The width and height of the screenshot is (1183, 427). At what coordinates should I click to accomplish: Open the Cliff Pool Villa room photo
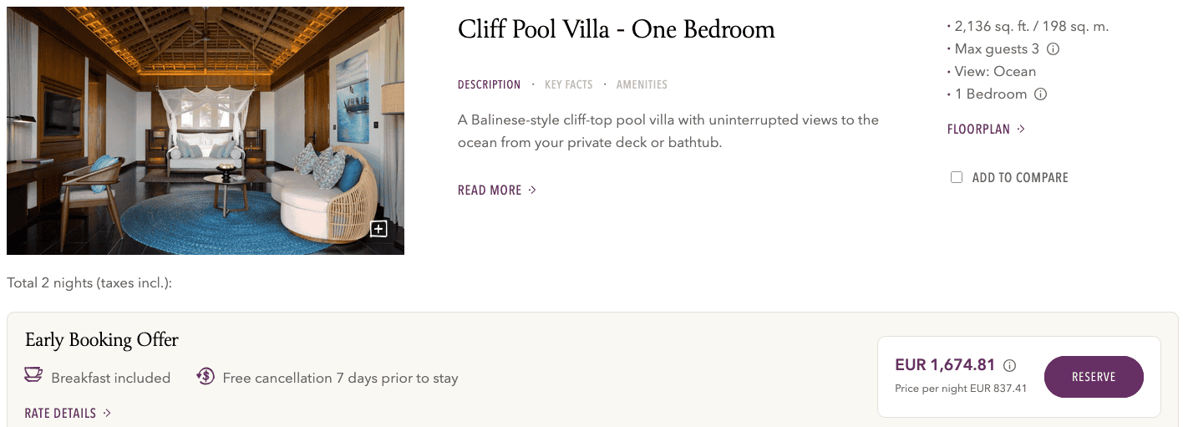tap(205, 130)
